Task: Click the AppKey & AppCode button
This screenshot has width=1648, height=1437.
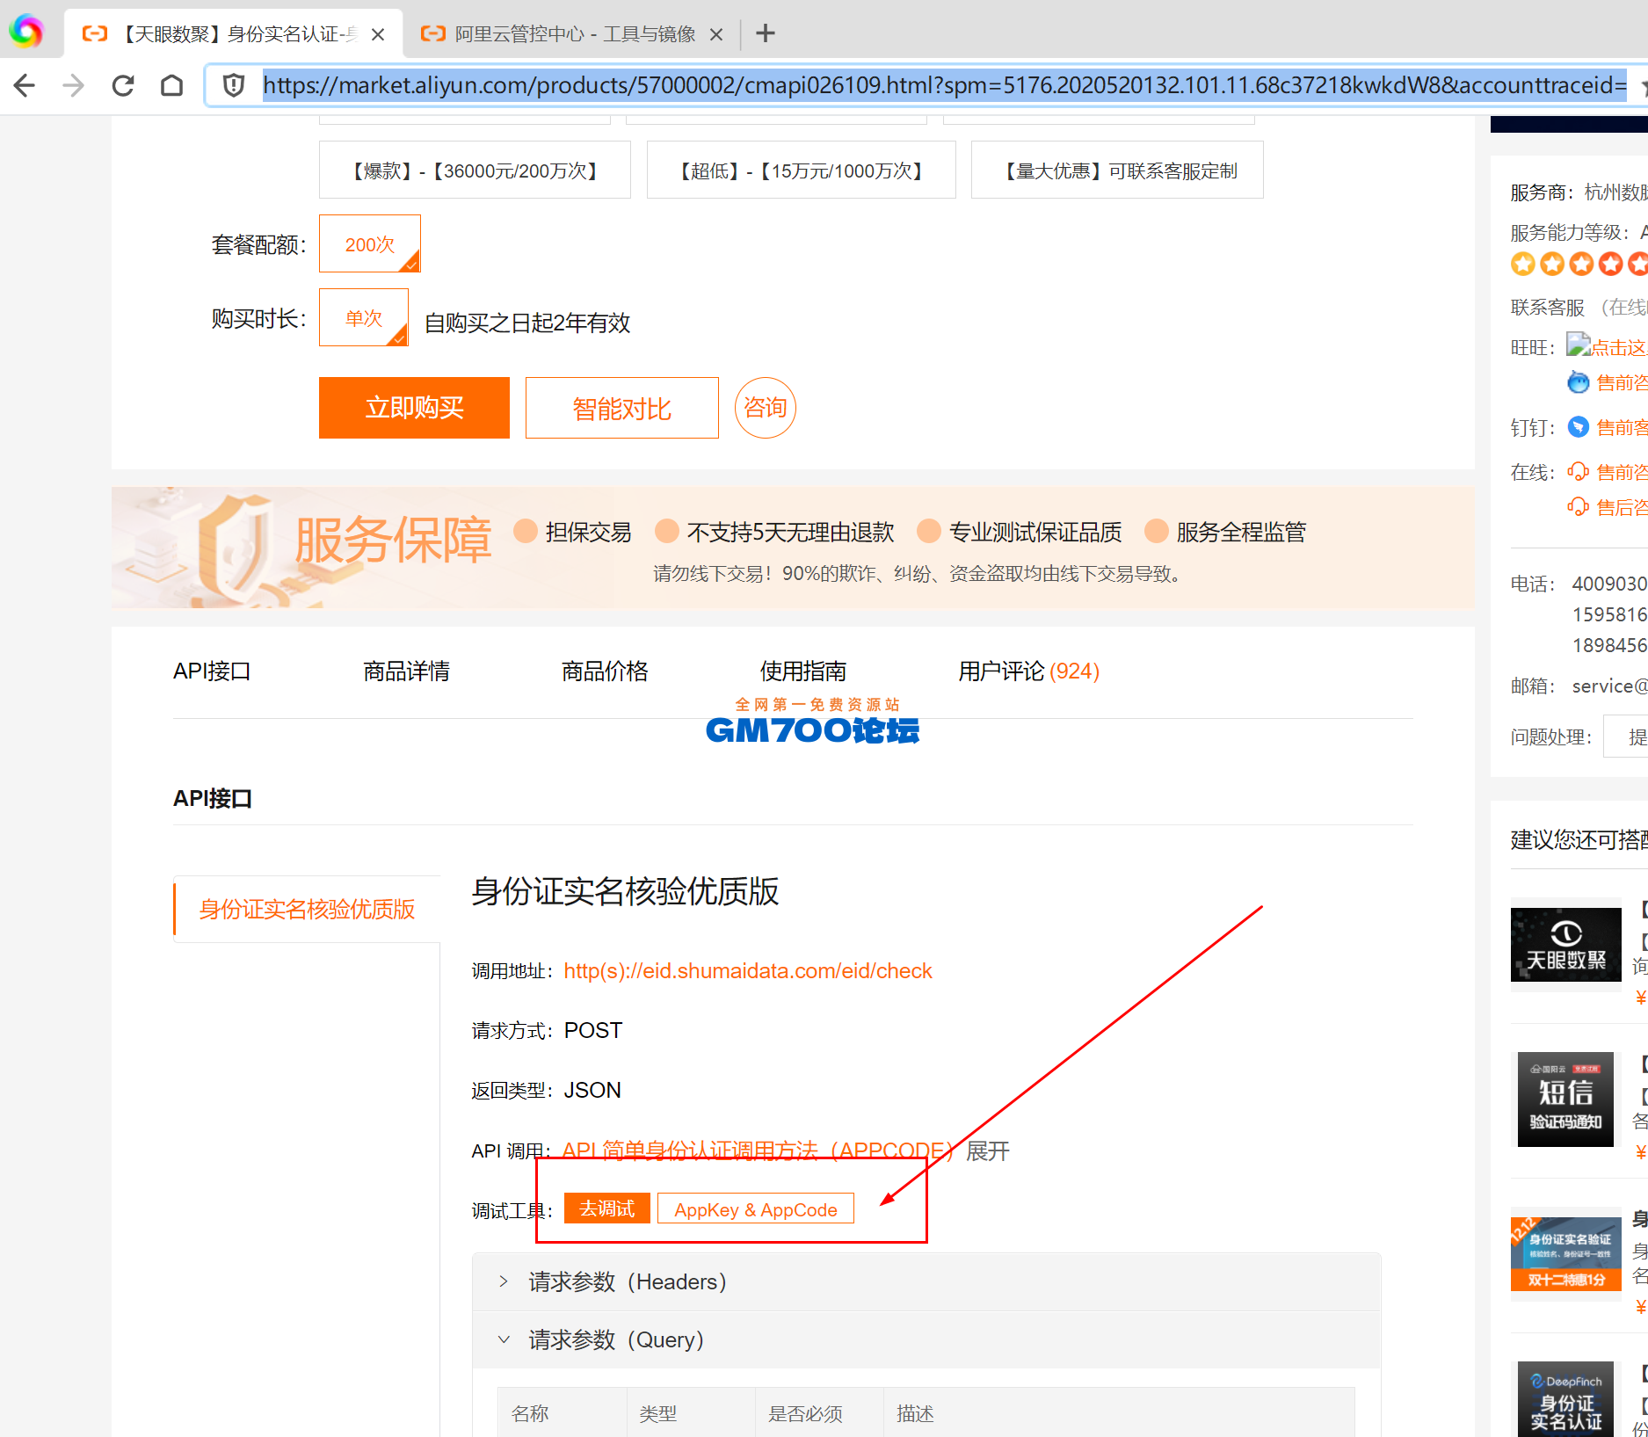Action: [x=755, y=1208]
